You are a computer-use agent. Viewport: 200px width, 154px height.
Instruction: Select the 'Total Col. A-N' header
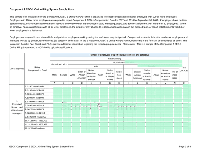pos(184,69)
